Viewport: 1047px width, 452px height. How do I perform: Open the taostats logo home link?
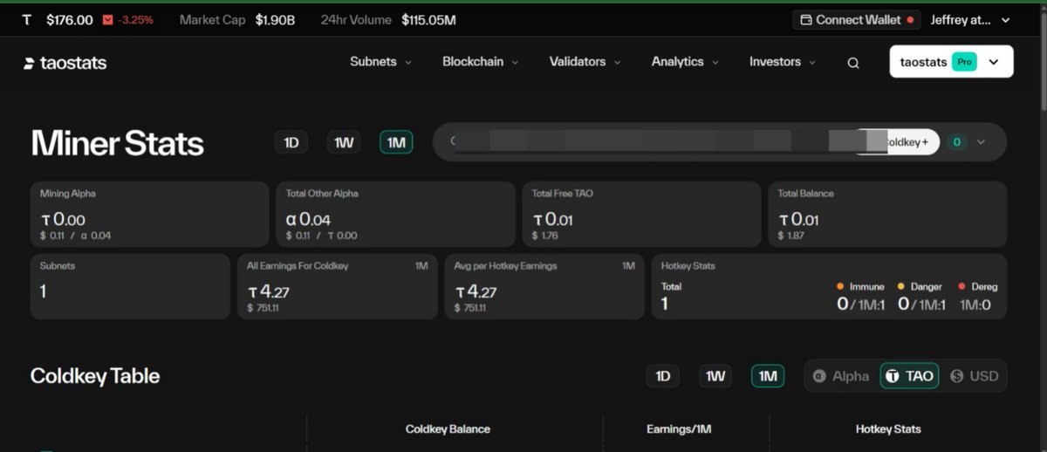65,63
